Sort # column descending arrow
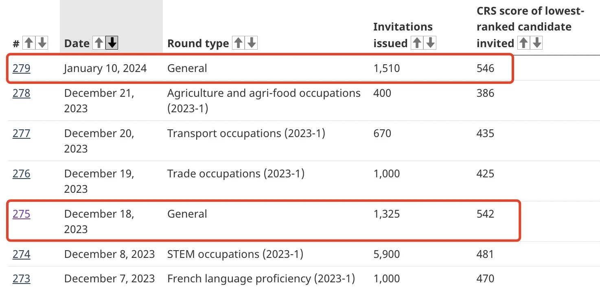 click(x=42, y=43)
